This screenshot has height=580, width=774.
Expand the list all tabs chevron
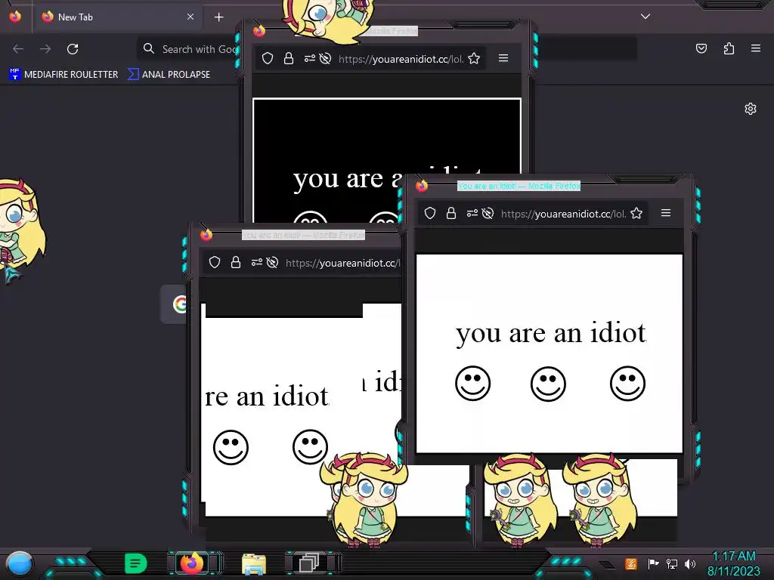click(x=646, y=17)
